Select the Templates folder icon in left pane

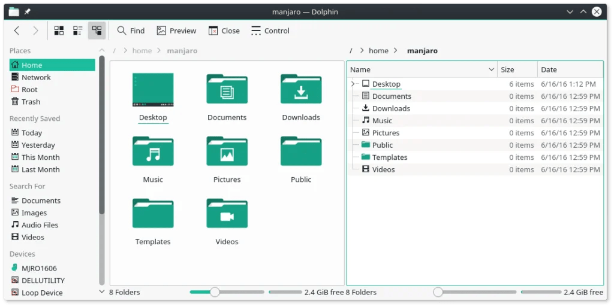(x=153, y=213)
